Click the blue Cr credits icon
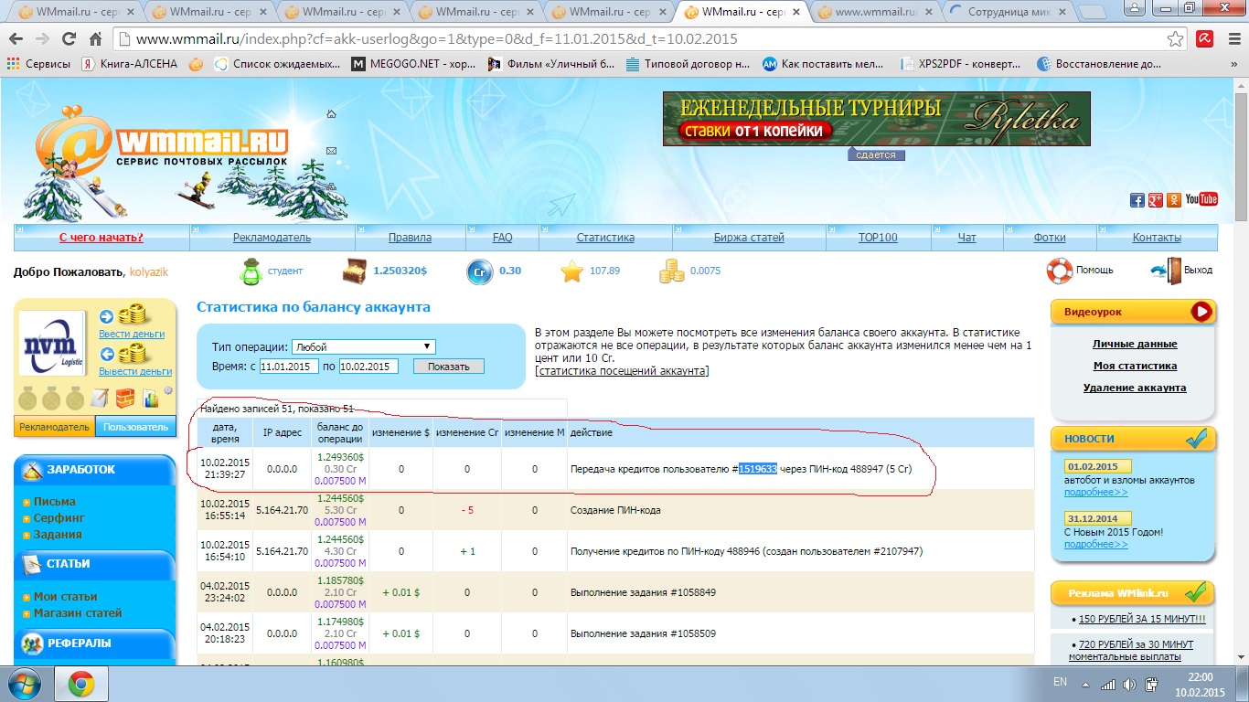 480,271
